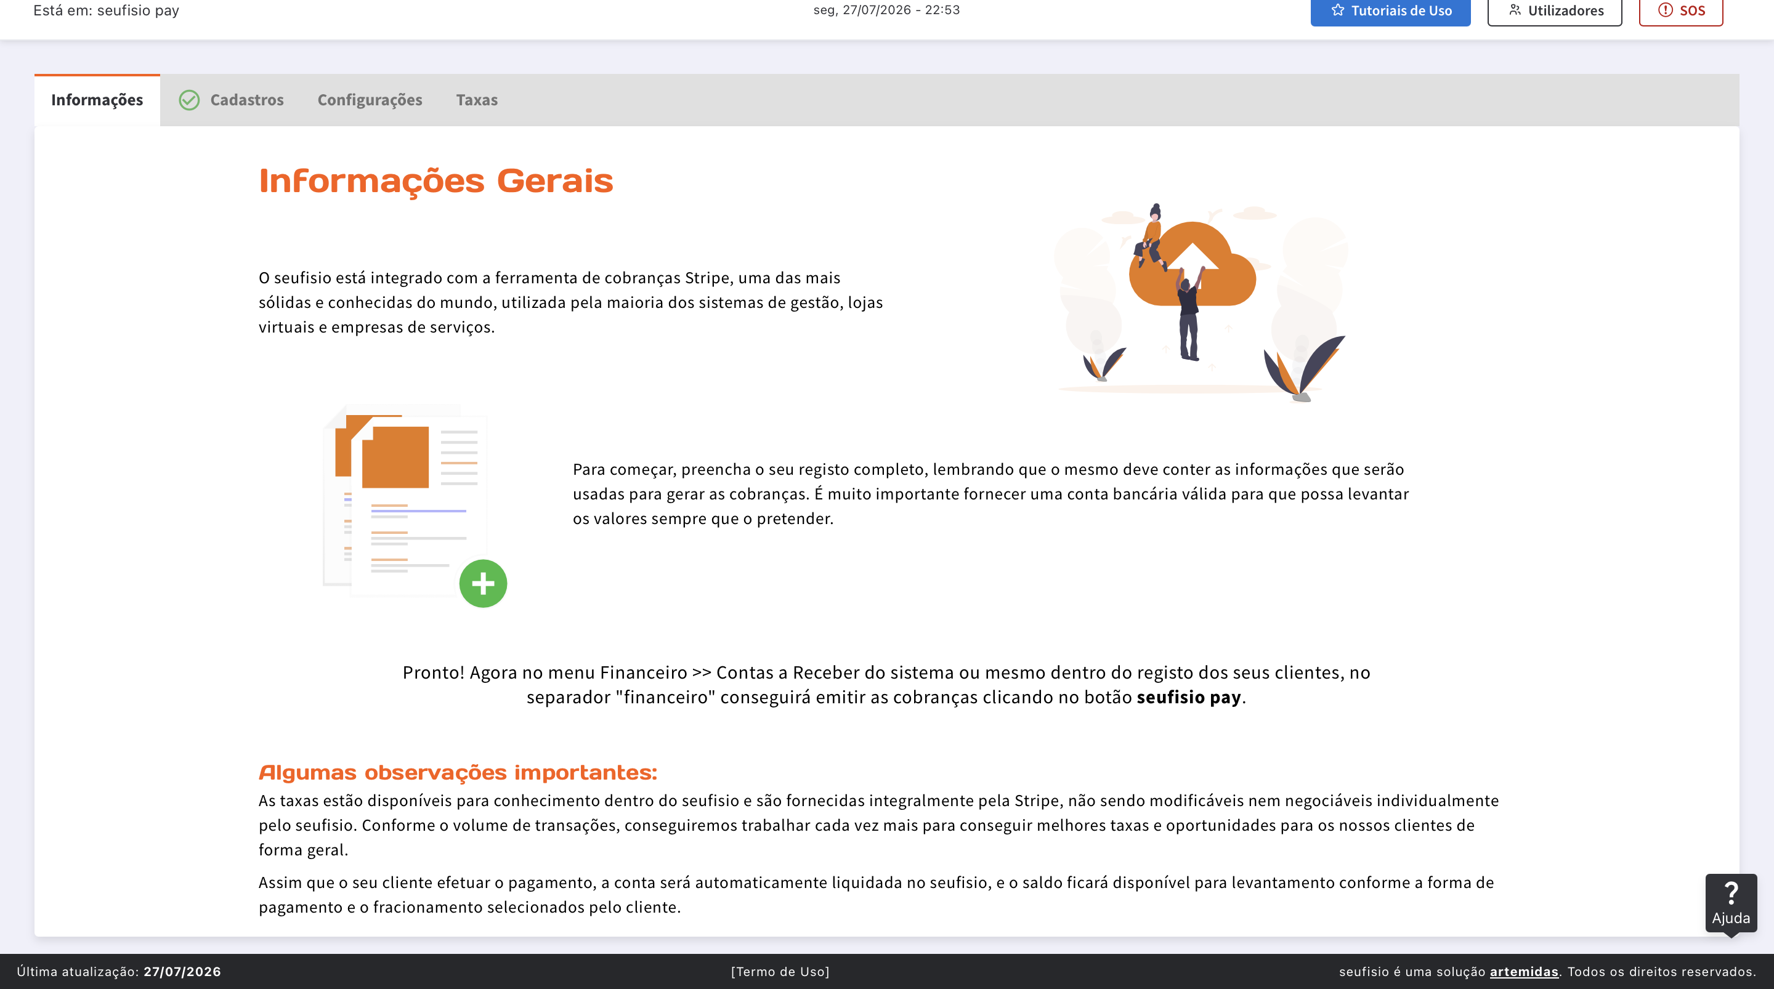Open the Configurações tab

click(x=370, y=100)
